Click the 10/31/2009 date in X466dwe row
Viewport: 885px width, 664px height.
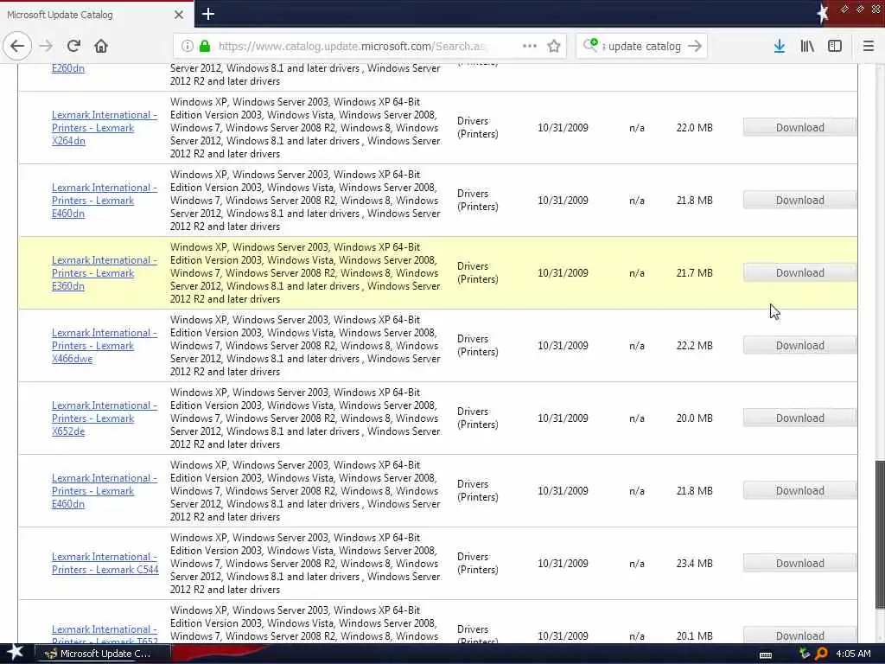[563, 346]
